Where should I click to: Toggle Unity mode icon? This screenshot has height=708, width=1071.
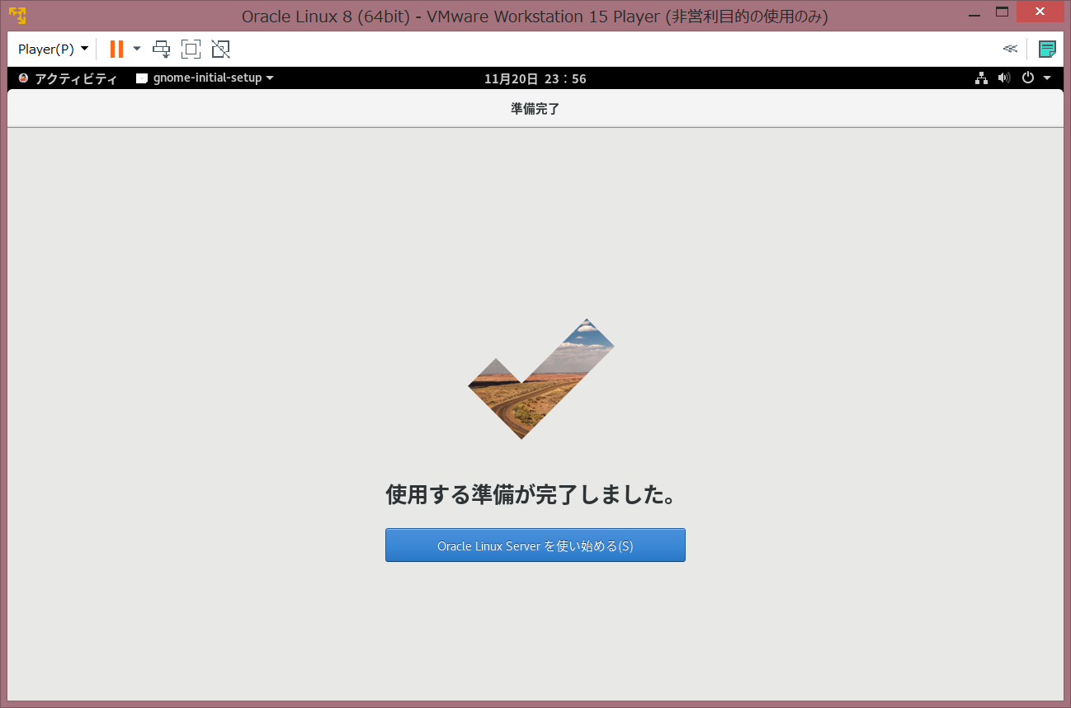(220, 49)
